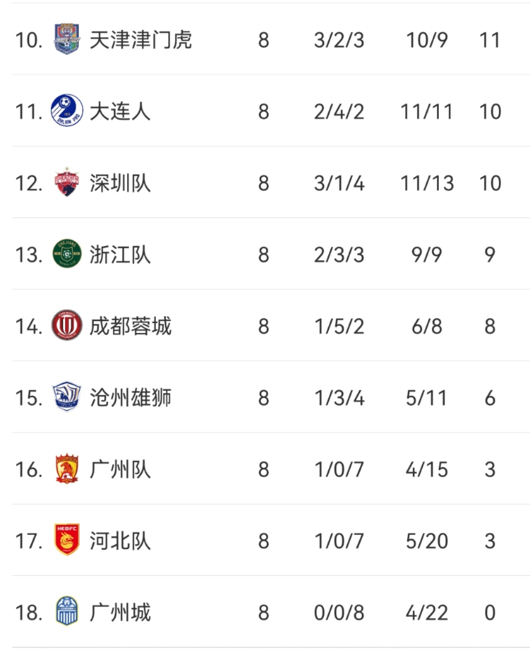This screenshot has width=530, height=649.
Task: Click the Chengdu Rongcheng red crest
Action: click(67, 326)
